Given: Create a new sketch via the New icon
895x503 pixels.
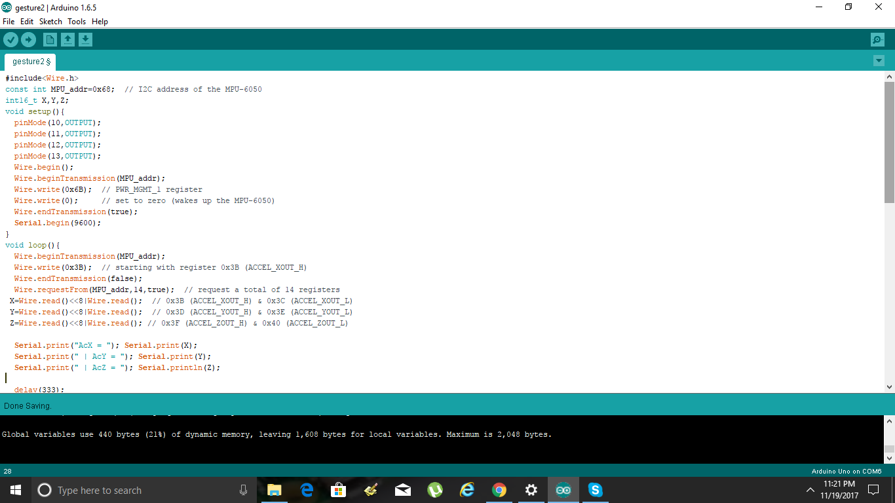Looking at the screenshot, I should tap(50, 39).
